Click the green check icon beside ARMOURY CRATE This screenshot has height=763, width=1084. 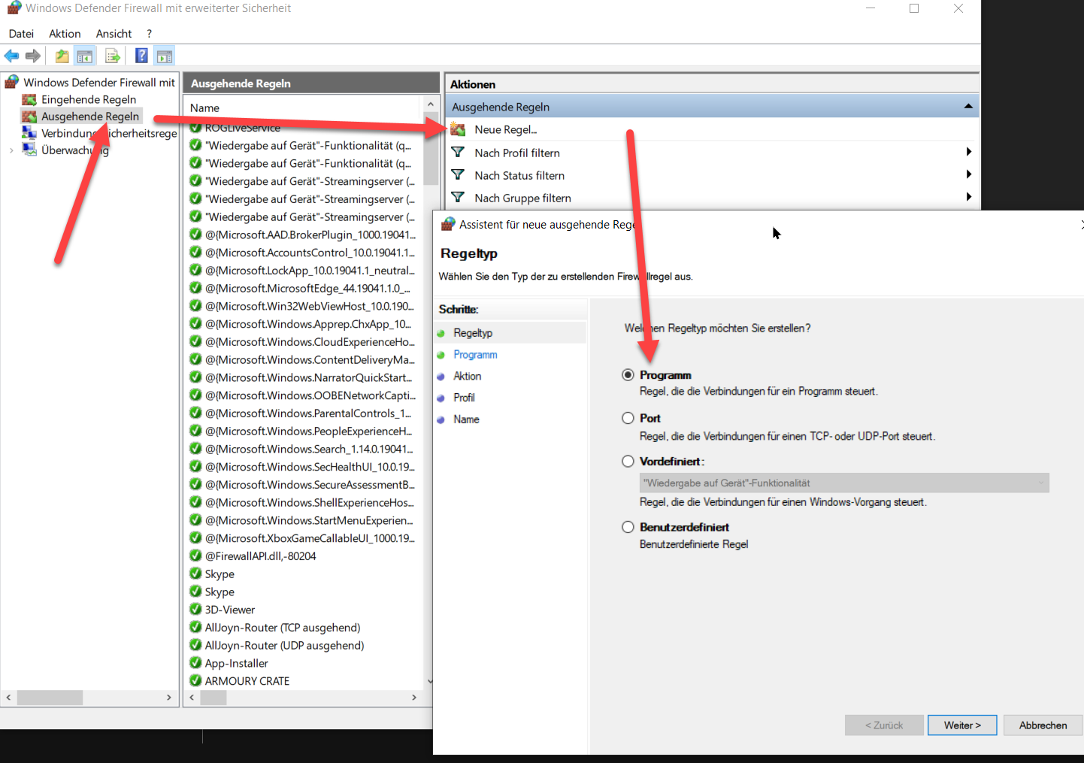pos(195,681)
